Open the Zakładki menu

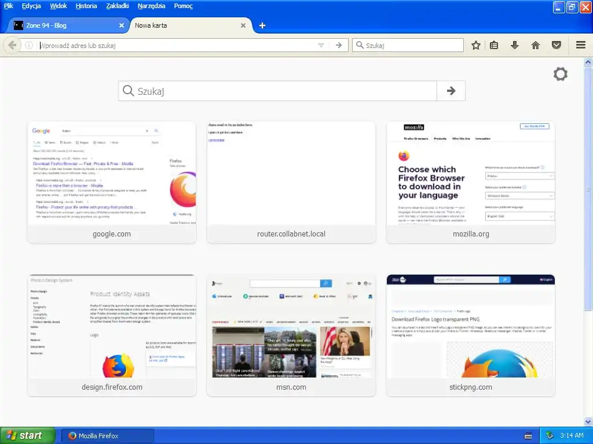coord(117,6)
